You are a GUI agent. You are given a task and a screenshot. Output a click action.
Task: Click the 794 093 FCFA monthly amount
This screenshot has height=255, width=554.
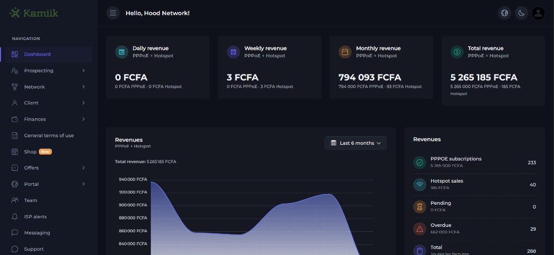pos(370,77)
